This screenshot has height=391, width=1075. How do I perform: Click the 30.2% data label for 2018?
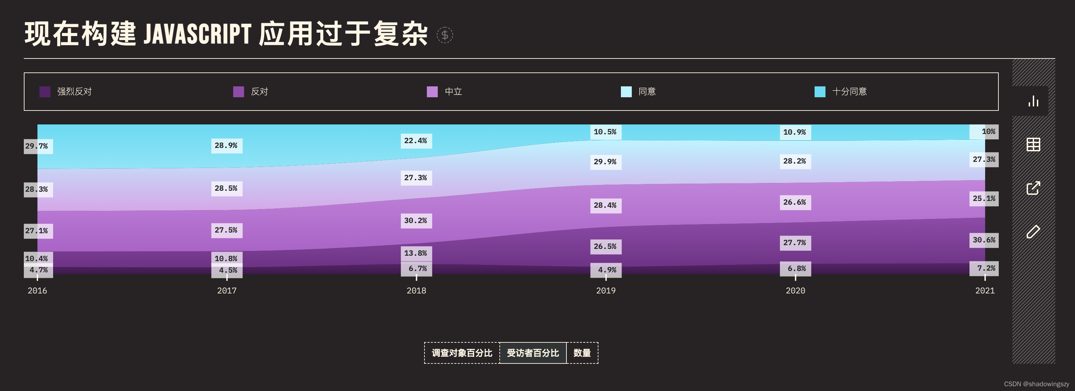pyautogui.click(x=416, y=221)
